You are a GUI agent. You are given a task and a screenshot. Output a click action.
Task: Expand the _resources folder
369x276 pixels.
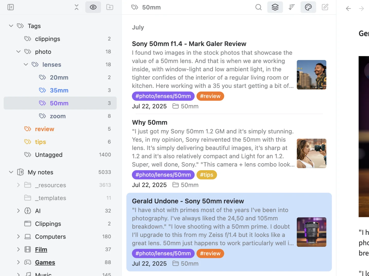coord(18,185)
